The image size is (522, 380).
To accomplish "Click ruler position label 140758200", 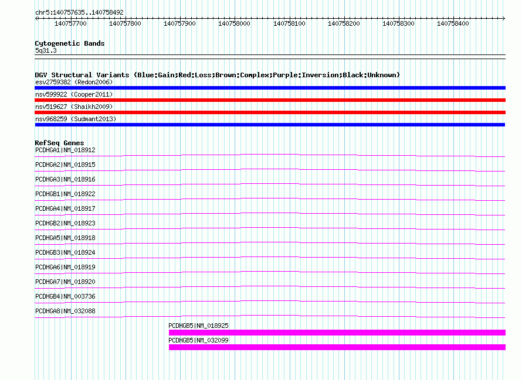I will 344,23.
